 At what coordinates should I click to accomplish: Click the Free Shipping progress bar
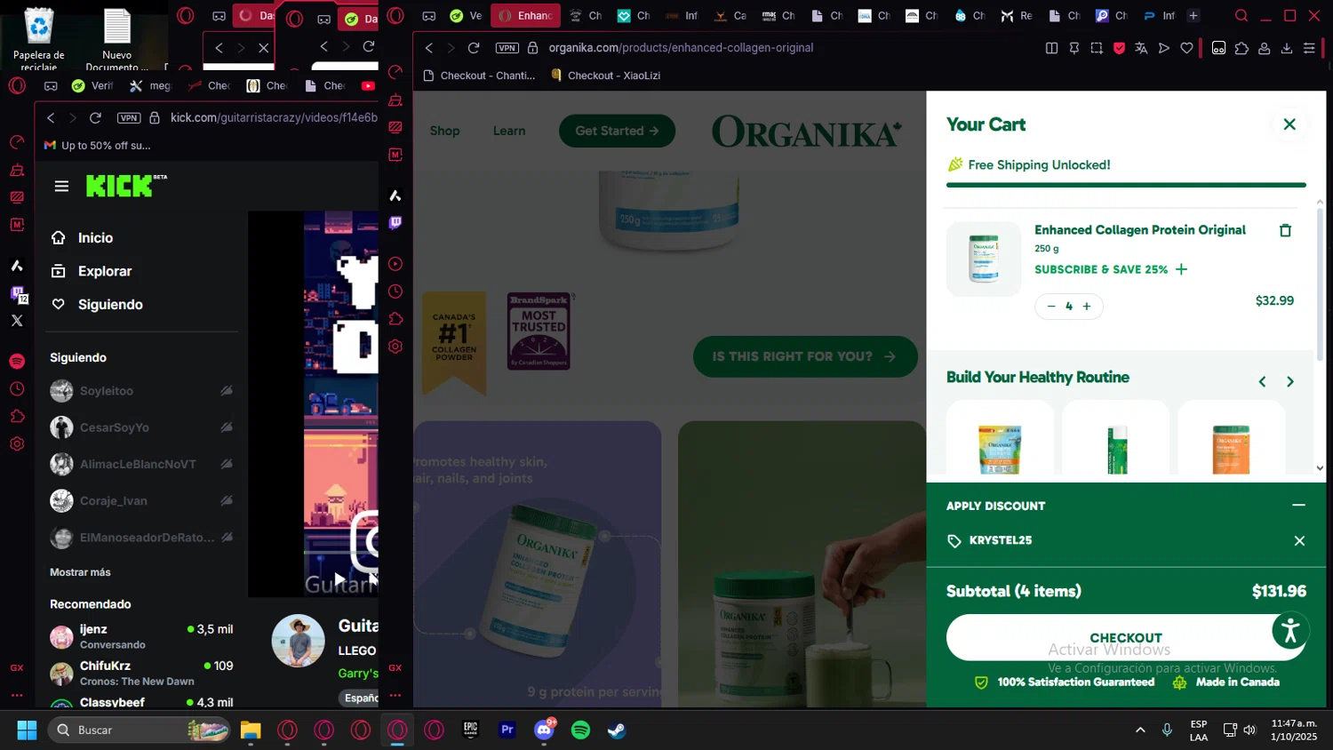1126,185
